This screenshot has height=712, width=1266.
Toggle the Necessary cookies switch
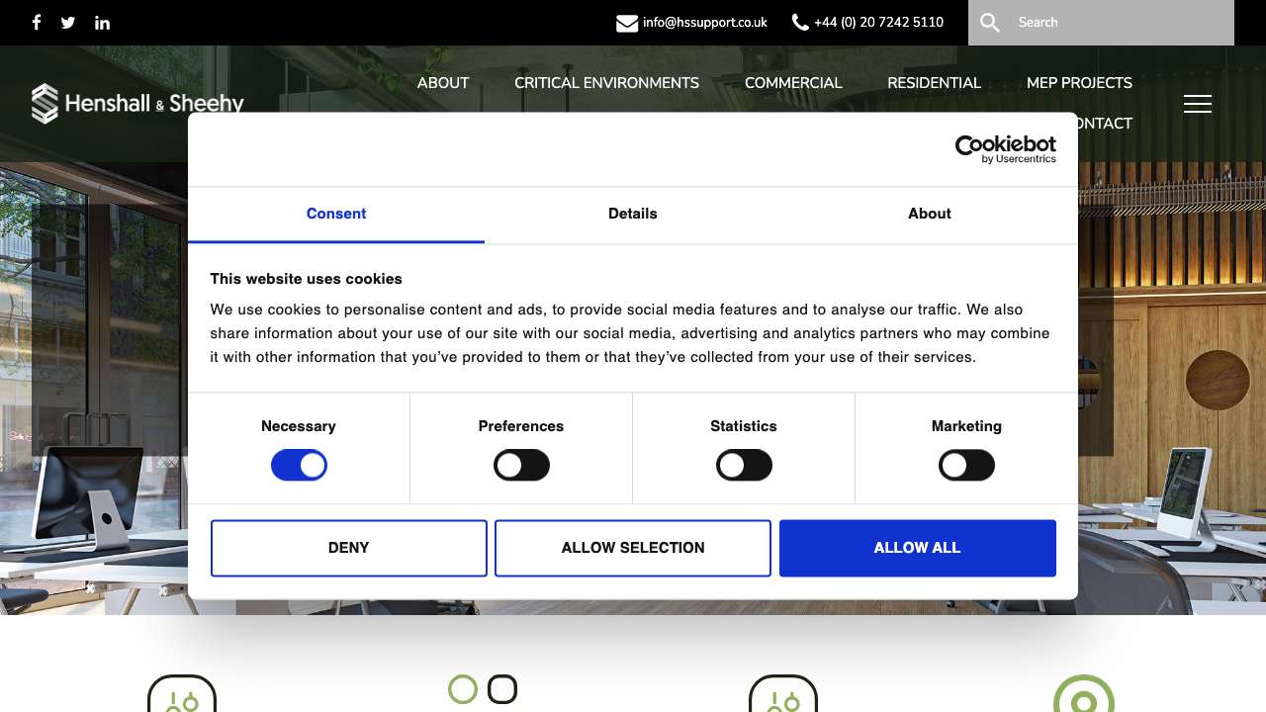click(299, 465)
